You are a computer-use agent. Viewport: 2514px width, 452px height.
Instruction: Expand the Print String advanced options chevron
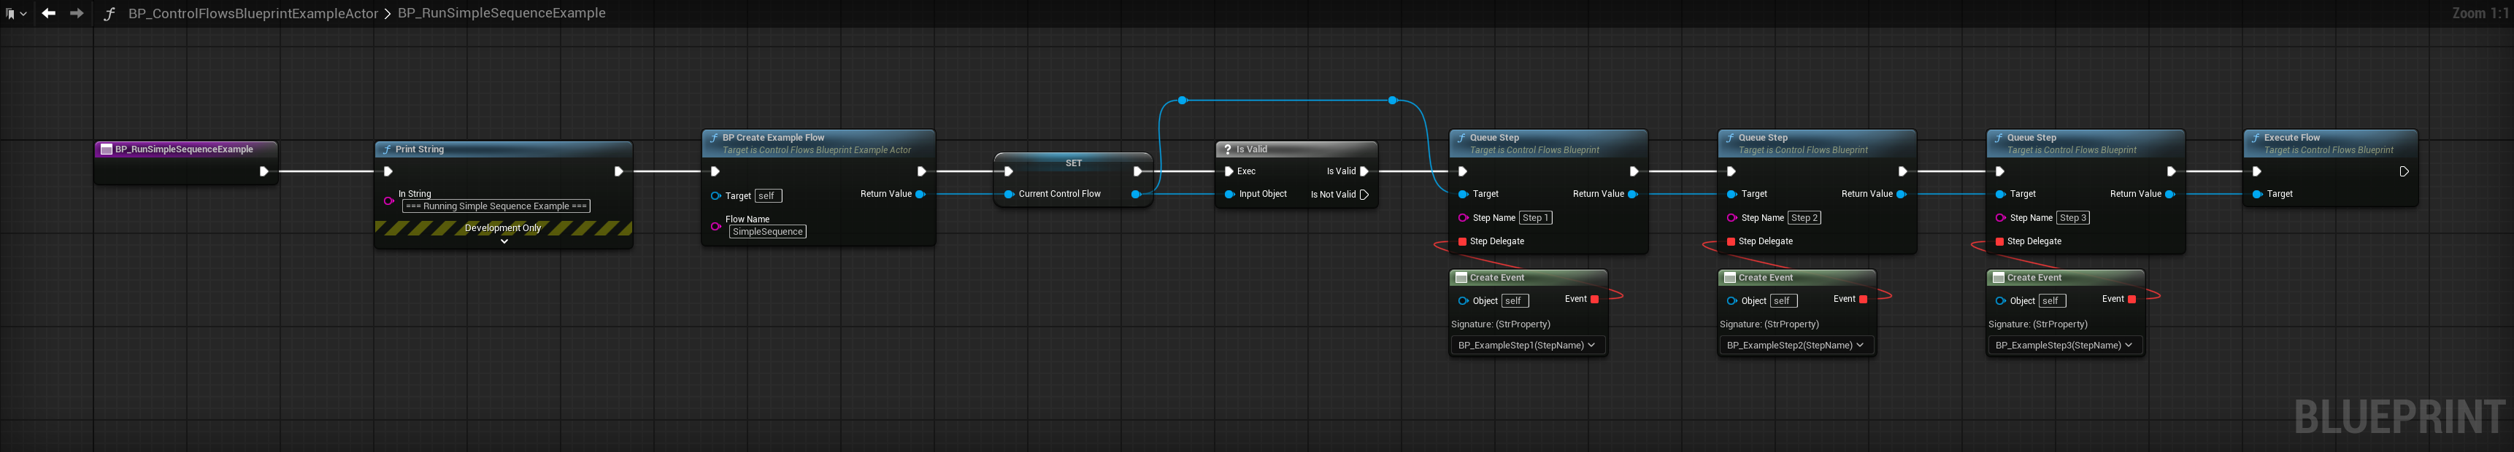click(504, 241)
